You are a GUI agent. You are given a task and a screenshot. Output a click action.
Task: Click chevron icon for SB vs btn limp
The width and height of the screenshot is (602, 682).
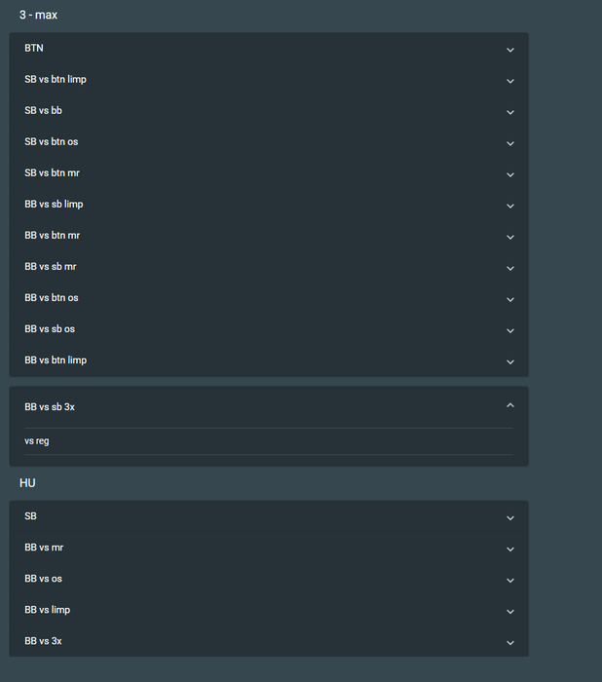pos(510,81)
